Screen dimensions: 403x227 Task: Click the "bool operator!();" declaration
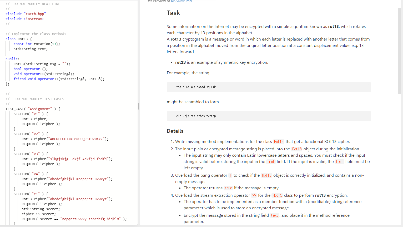point(31,69)
